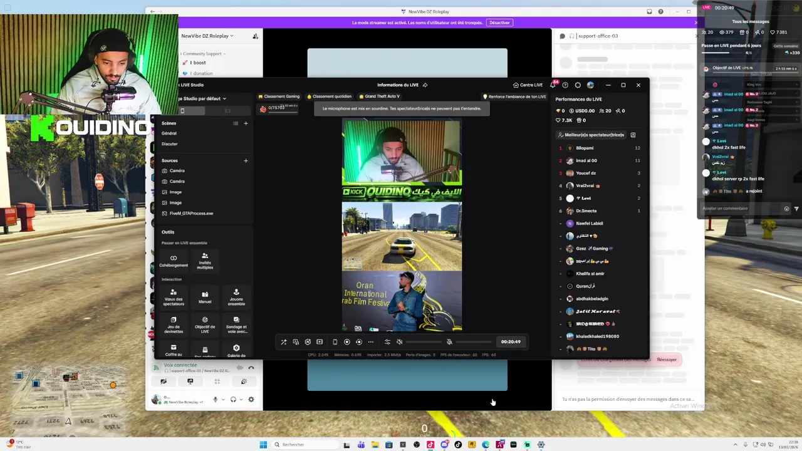The width and height of the screenshot is (802, 451).
Task: Open the Manuel tool
Action: pos(205,297)
